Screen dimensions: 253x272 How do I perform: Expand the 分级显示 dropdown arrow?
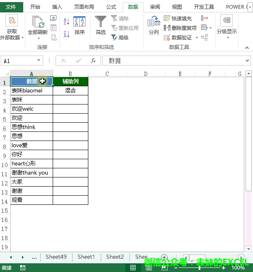pos(228,37)
